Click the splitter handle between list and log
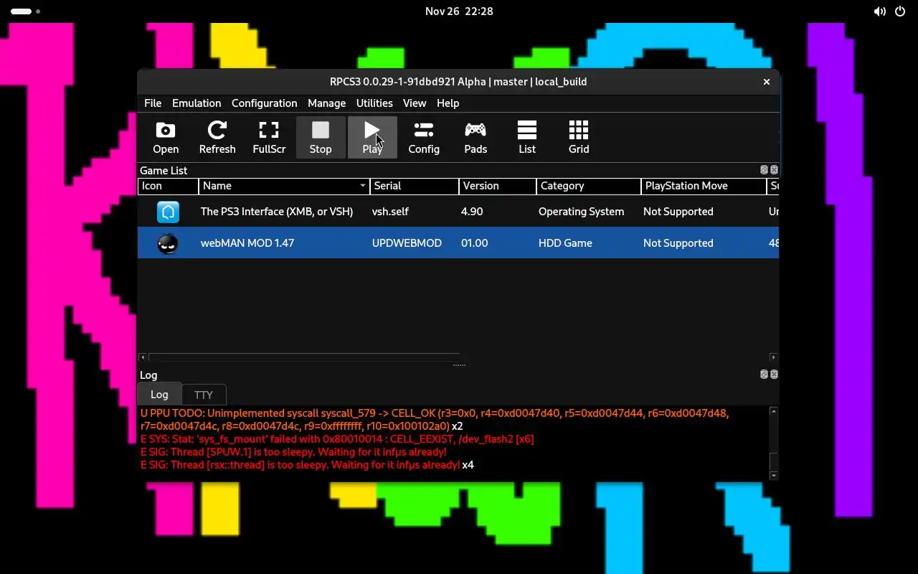Screen dimensions: 918x574 tap(459, 365)
